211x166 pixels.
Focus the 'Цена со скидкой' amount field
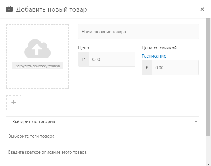175,68
